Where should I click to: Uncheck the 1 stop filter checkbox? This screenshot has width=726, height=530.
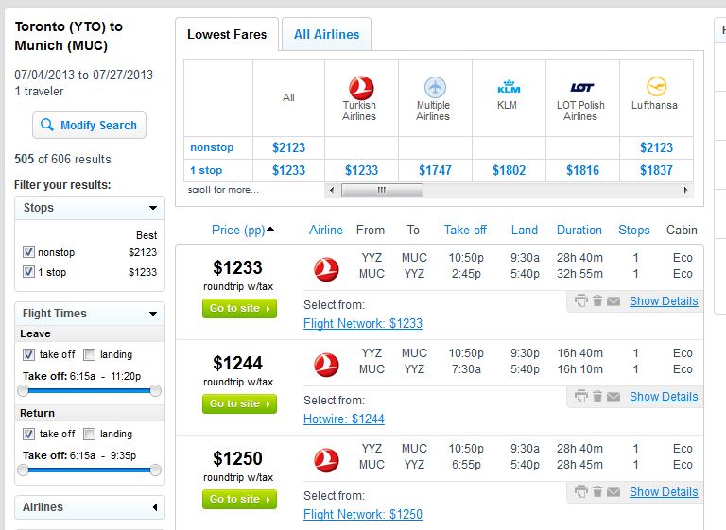coord(28,272)
